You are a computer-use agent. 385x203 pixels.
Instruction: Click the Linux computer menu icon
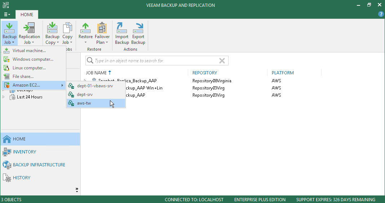coord(6,68)
